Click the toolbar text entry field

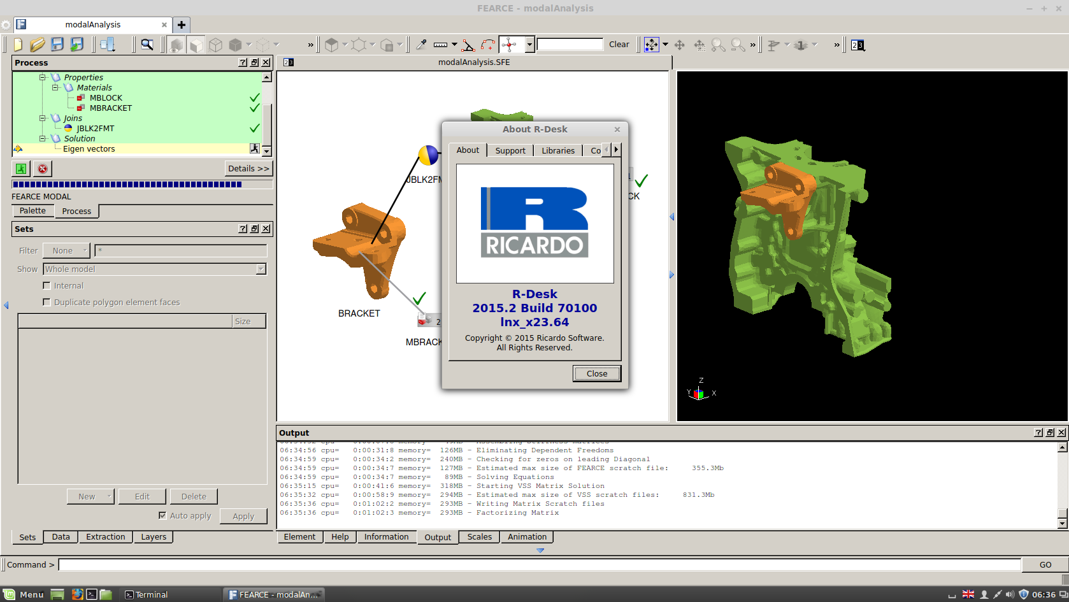pyautogui.click(x=570, y=45)
